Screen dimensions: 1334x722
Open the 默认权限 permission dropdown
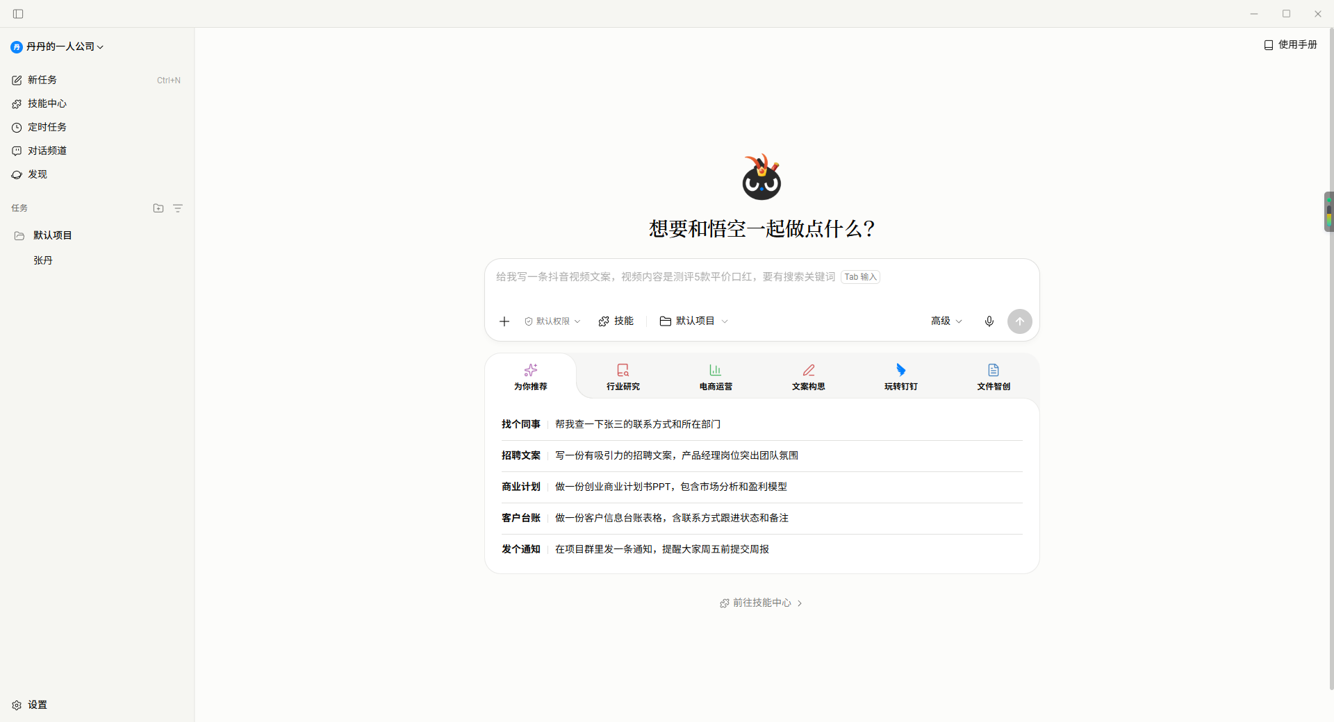552,321
